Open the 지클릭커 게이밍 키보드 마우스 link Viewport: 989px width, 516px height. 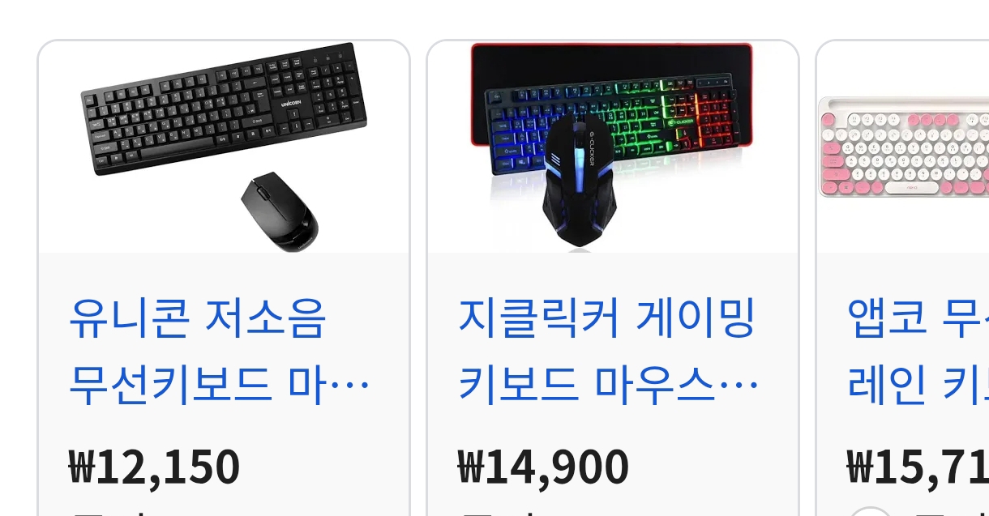point(608,352)
